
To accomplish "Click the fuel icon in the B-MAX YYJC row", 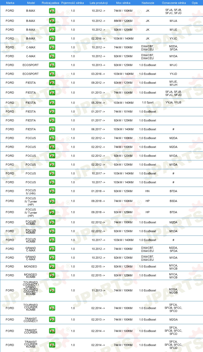I will (52, 38).
